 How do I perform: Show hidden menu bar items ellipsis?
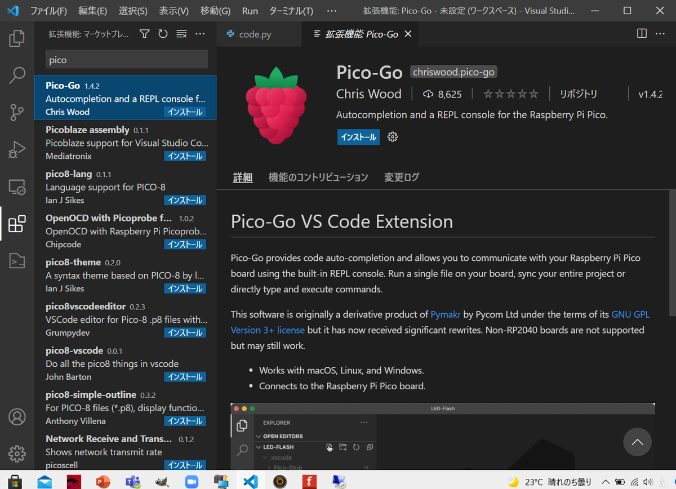click(x=332, y=11)
